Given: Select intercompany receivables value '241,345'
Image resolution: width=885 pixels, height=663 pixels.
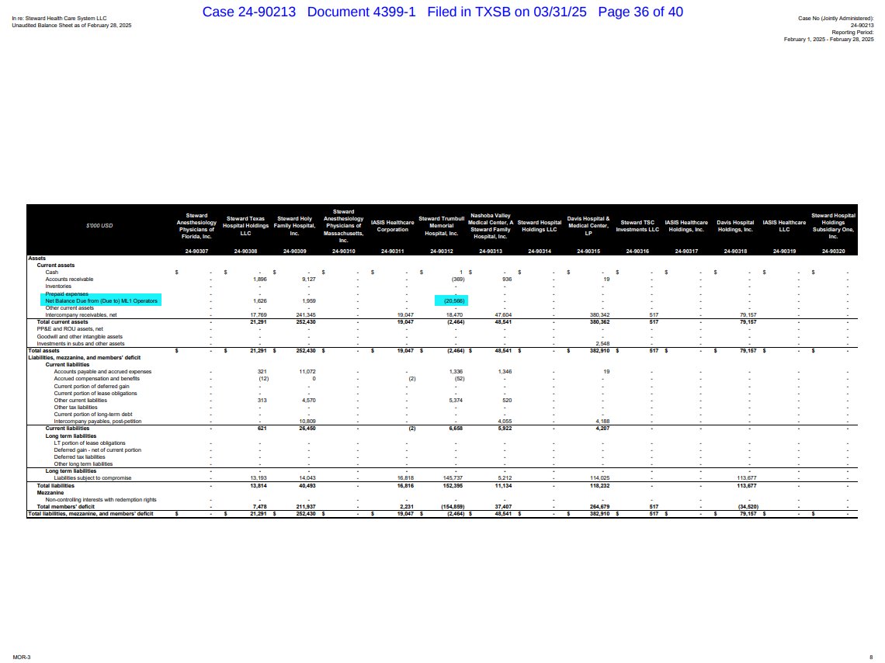Looking at the screenshot, I should click(x=306, y=315).
